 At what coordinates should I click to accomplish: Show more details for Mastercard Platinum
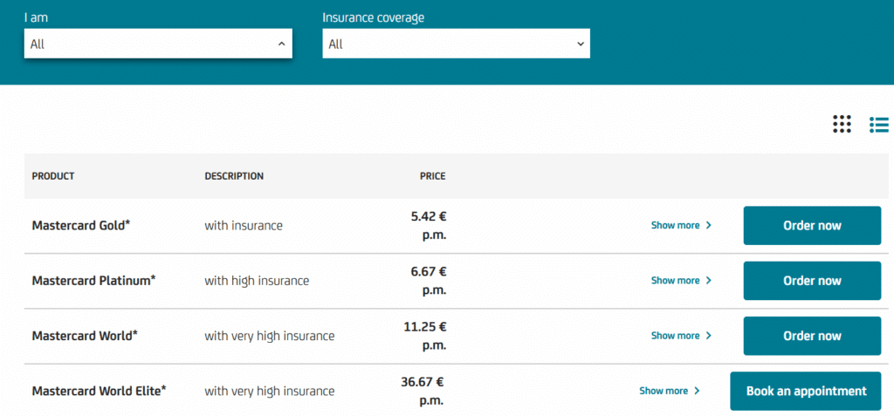tap(681, 281)
